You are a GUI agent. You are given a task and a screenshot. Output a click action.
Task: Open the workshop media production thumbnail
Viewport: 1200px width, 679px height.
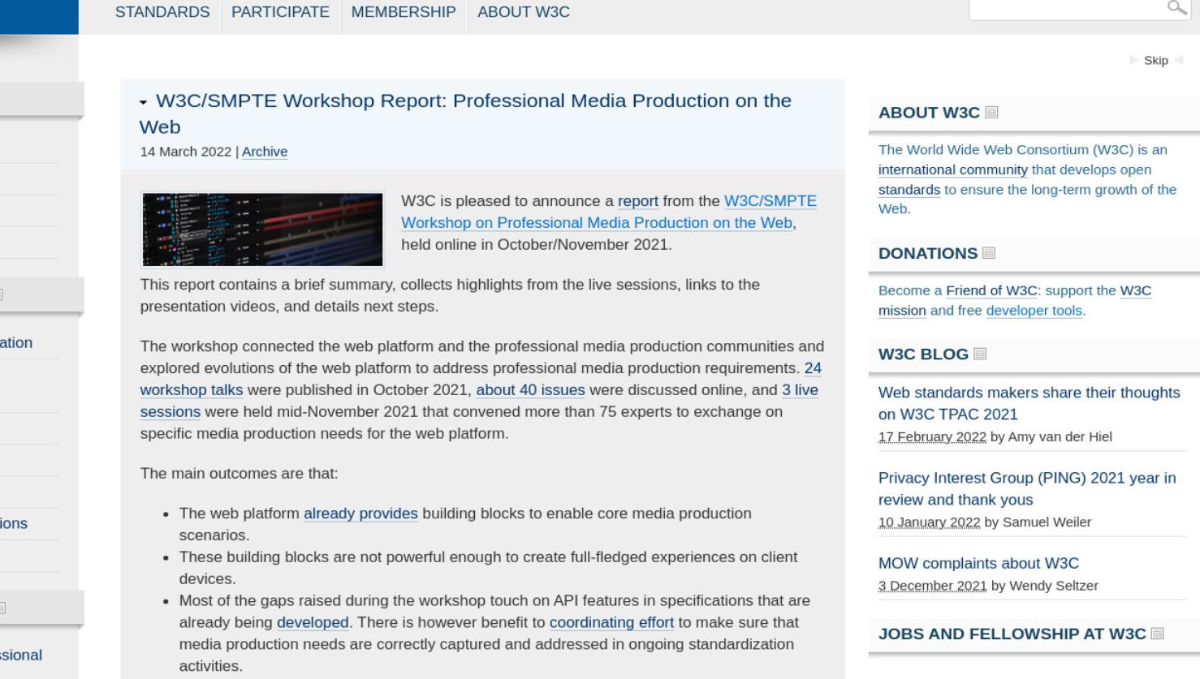pos(262,230)
